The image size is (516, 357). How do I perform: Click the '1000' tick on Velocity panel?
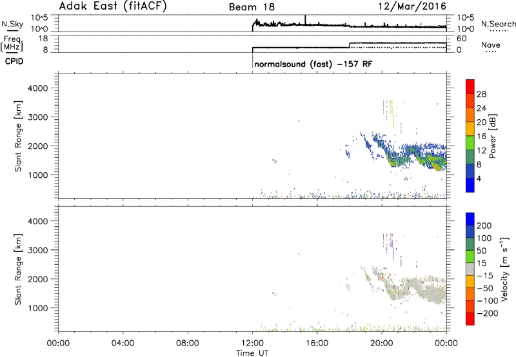point(38,308)
